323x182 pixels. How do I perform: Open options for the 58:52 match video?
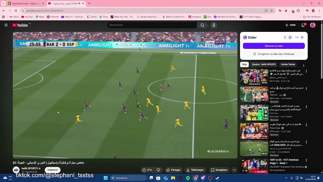[x=306, y=142]
